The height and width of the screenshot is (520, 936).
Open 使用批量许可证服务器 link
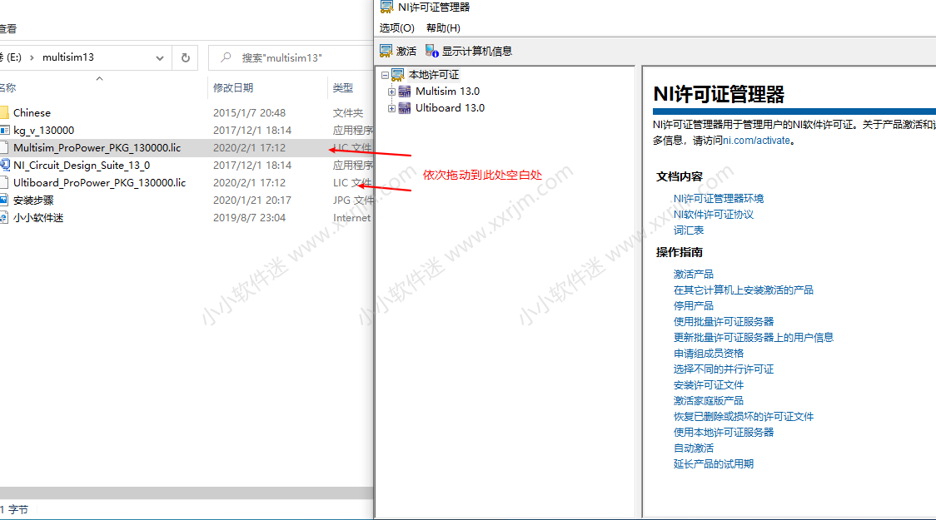tap(724, 321)
